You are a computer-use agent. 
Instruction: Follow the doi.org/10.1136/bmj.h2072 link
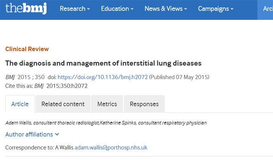pos(103,77)
